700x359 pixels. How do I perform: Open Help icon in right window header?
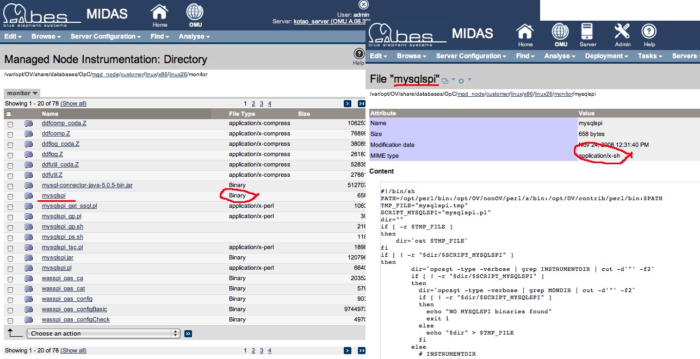click(649, 35)
